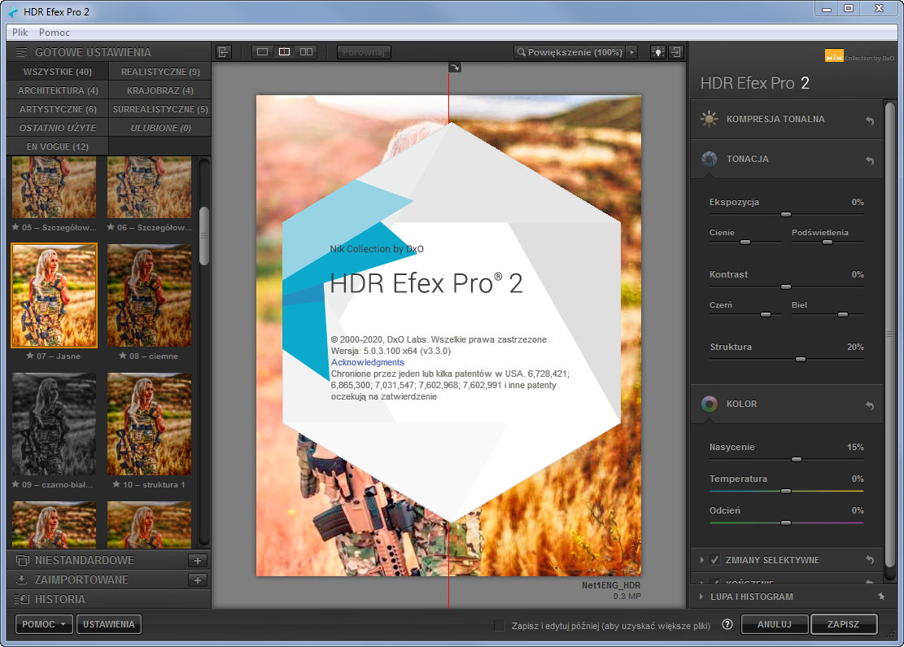Open Ustawienia settings button
904x647 pixels.
click(x=108, y=624)
